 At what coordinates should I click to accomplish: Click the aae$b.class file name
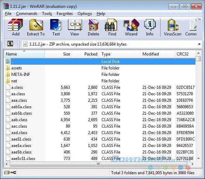point(21,152)
